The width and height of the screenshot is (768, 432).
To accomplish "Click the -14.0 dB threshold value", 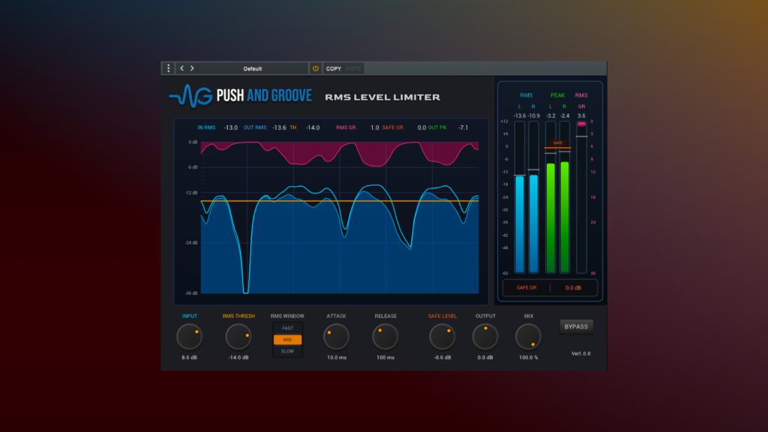I will coord(238,358).
